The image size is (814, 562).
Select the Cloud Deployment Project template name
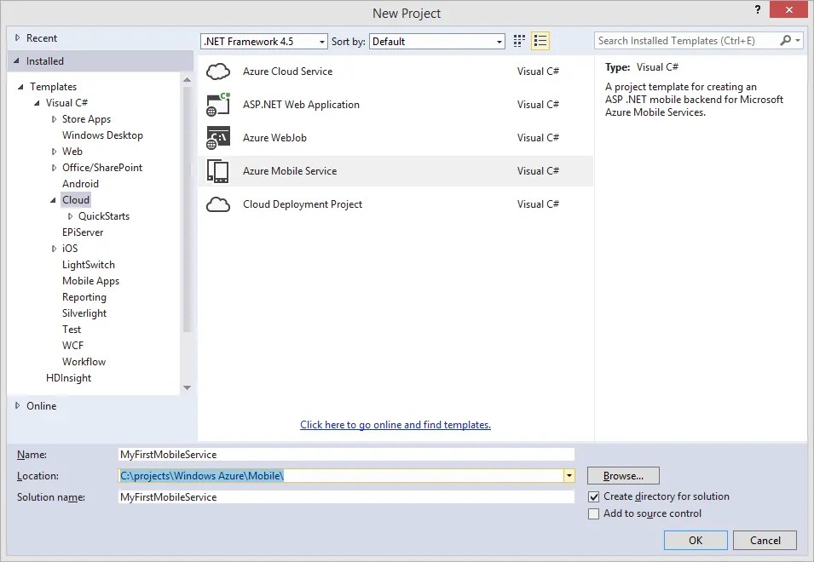coord(303,204)
